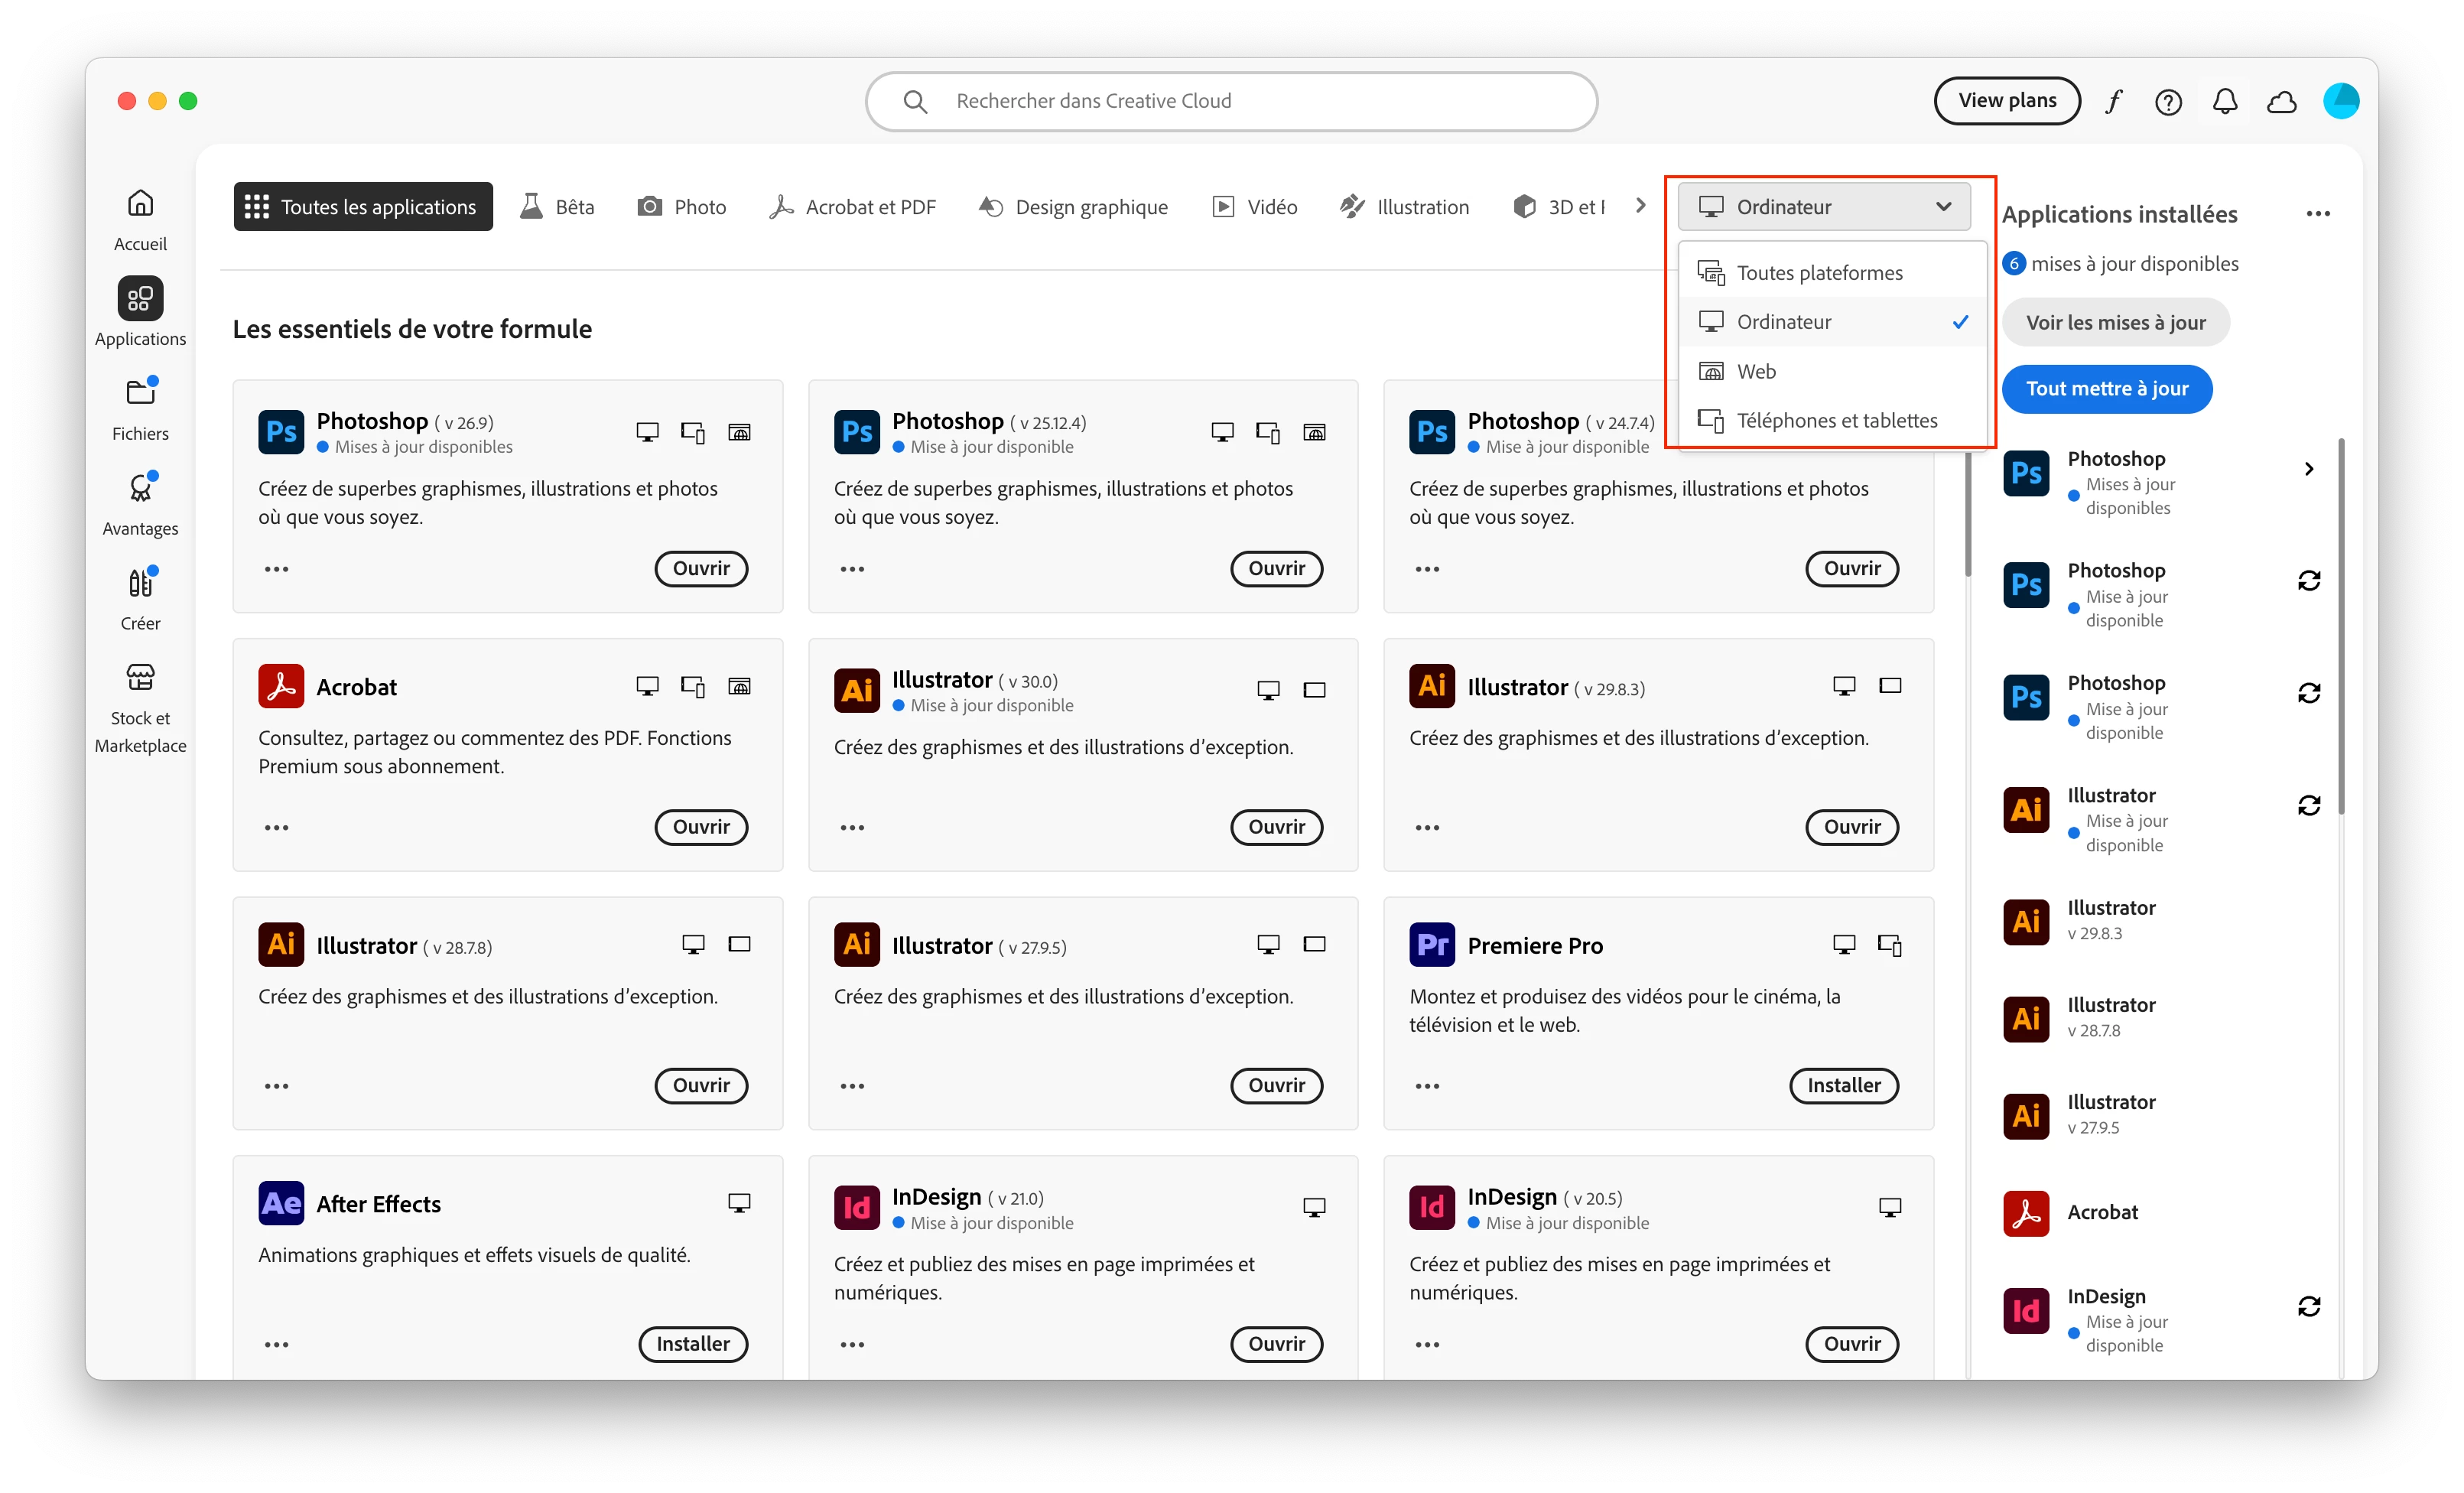
Task: Open the help question mark icon
Action: (2168, 101)
